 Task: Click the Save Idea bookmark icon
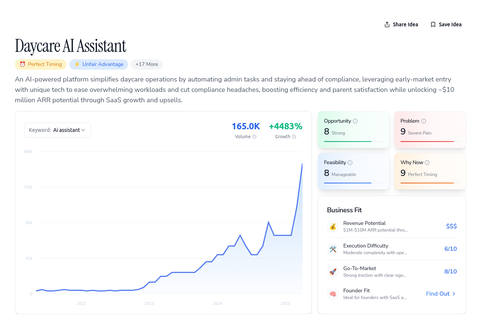point(433,24)
